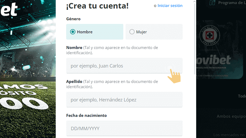The image size is (246, 138).
Task: Focus the Nombre input field
Action: click(124, 66)
